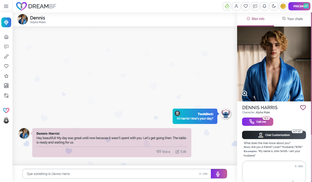
Task: Toggle dark mode with moon icon
Action: [x=274, y=6]
